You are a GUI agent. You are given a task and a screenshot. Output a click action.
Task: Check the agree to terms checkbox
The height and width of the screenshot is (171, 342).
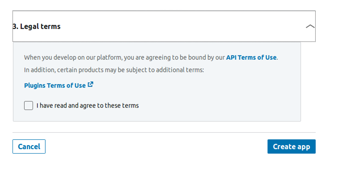(x=29, y=105)
